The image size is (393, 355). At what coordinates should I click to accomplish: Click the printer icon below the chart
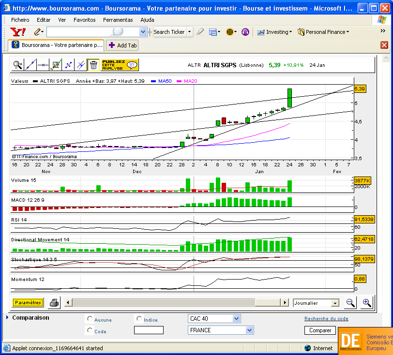coord(54,303)
